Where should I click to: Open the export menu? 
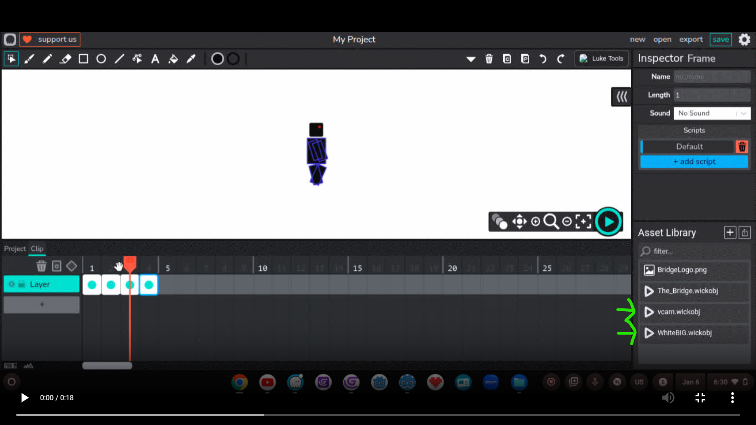(691, 39)
